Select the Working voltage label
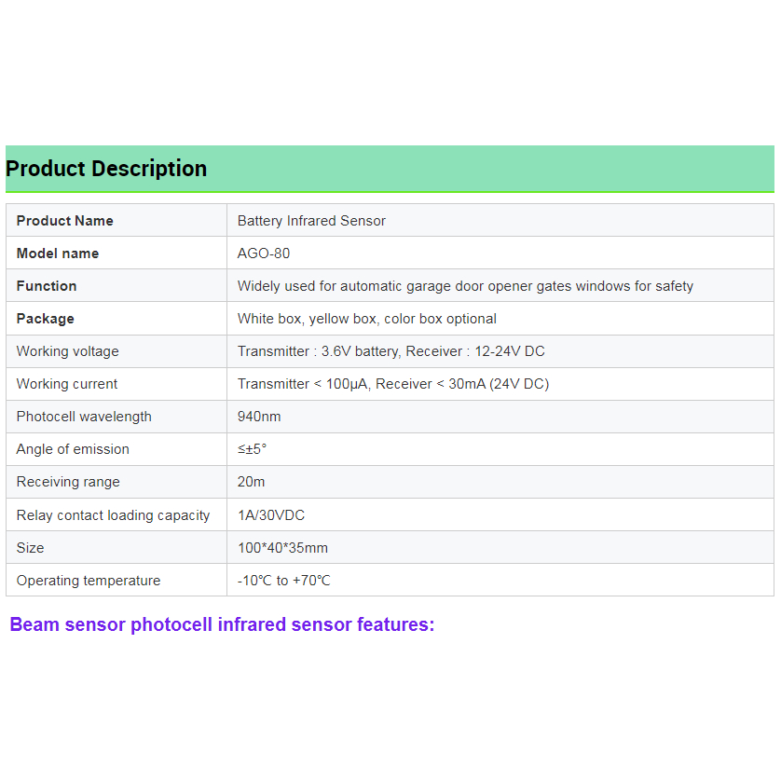Viewport: 781px width, 781px height. click(68, 351)
